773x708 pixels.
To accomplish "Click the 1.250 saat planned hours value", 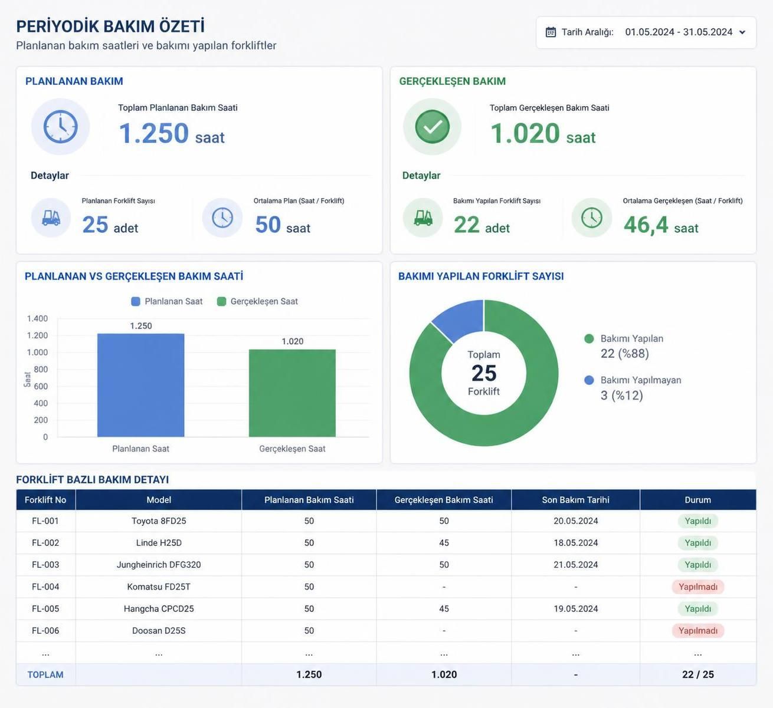I will [172, 133].
